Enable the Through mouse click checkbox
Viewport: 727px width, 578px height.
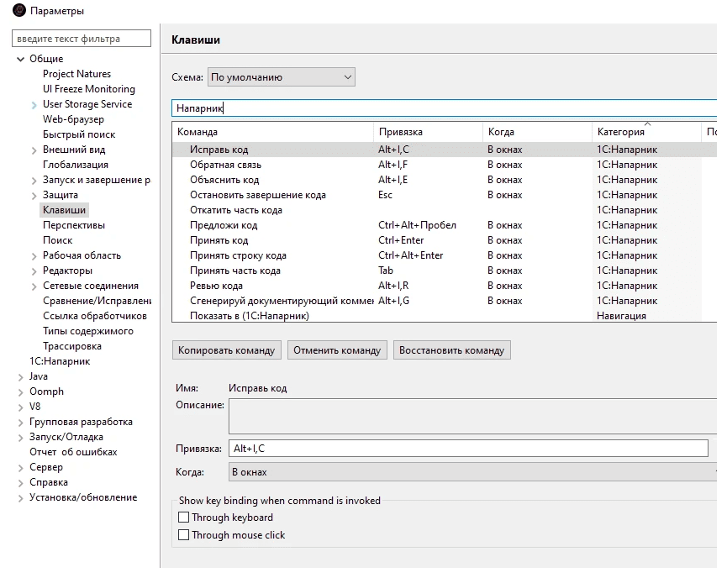click(184, 535)
